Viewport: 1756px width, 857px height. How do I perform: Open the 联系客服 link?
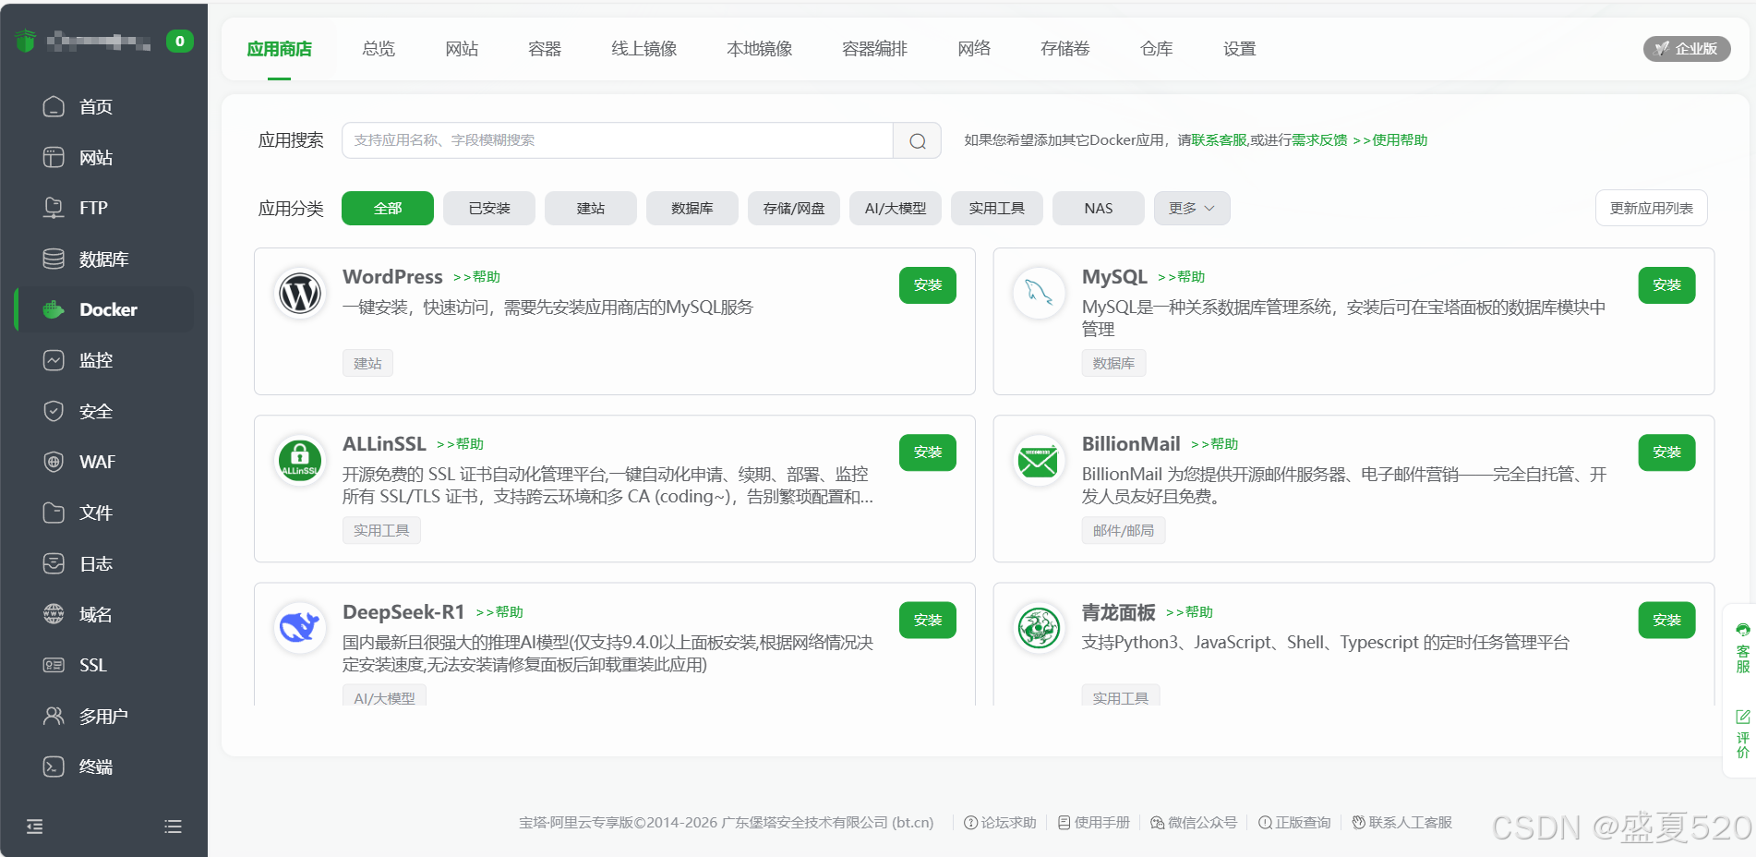coord(1220,140)
